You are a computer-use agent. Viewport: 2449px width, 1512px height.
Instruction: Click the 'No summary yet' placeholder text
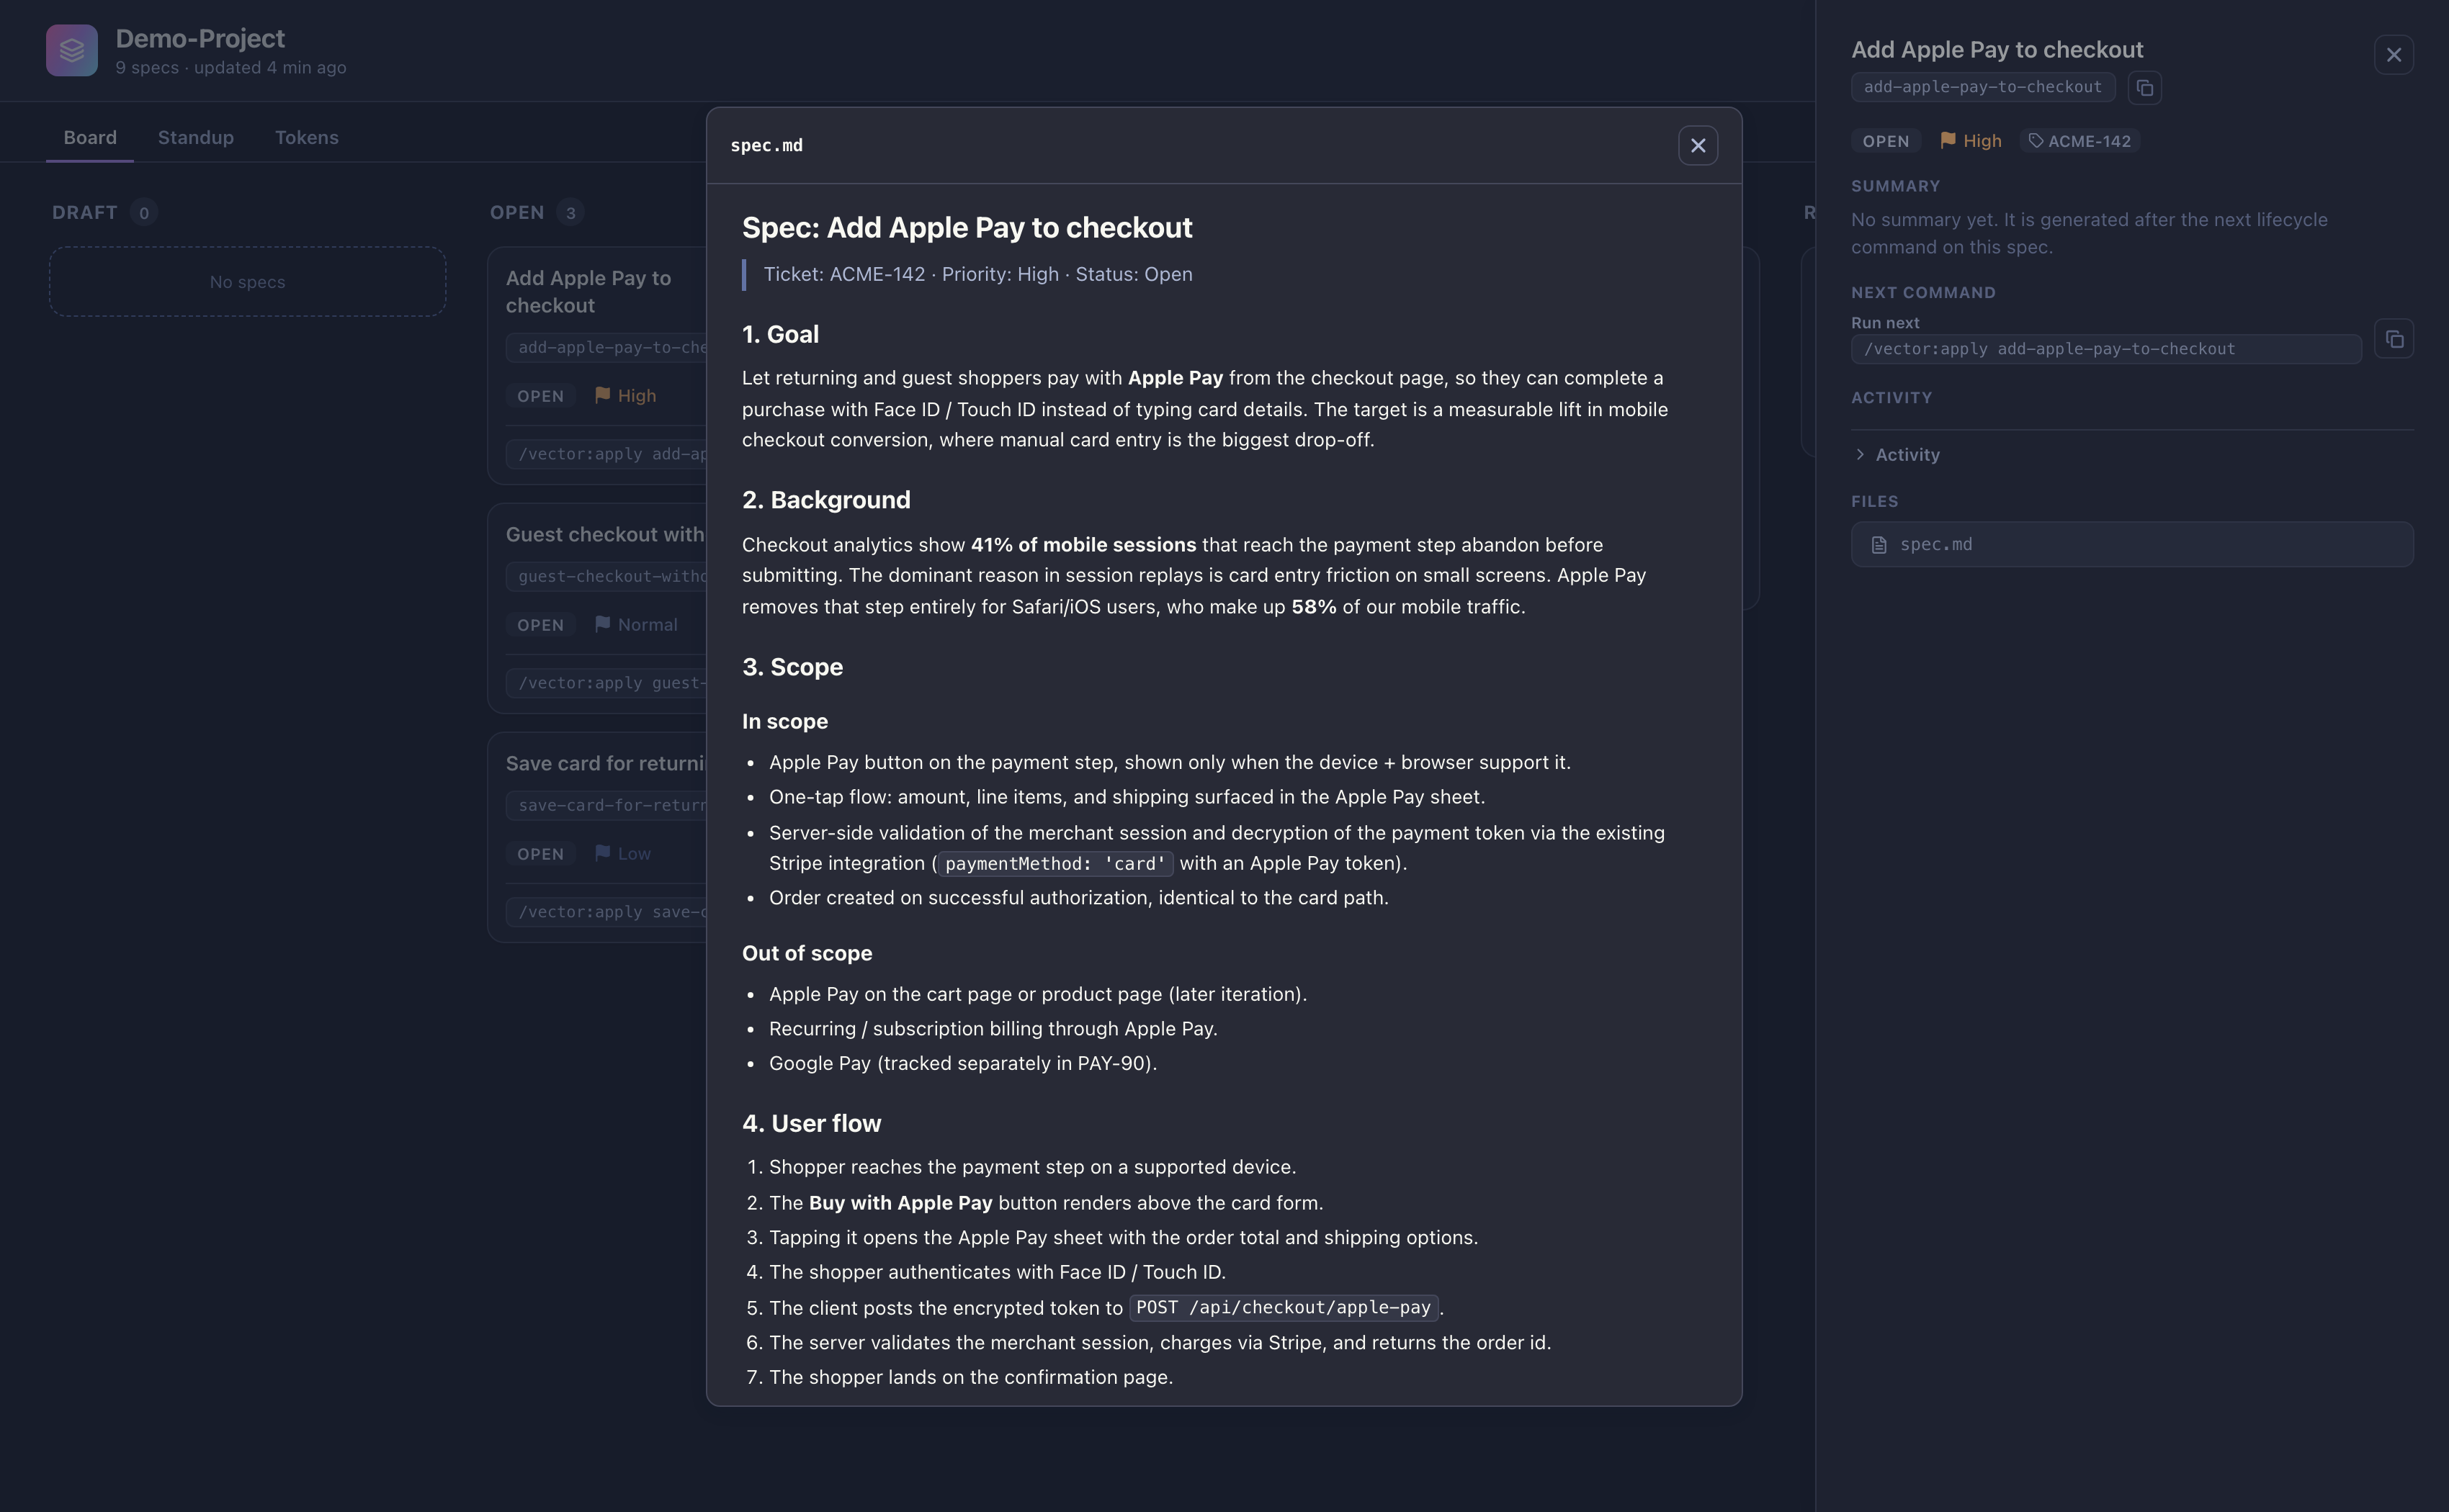(x=2089, y=234)
